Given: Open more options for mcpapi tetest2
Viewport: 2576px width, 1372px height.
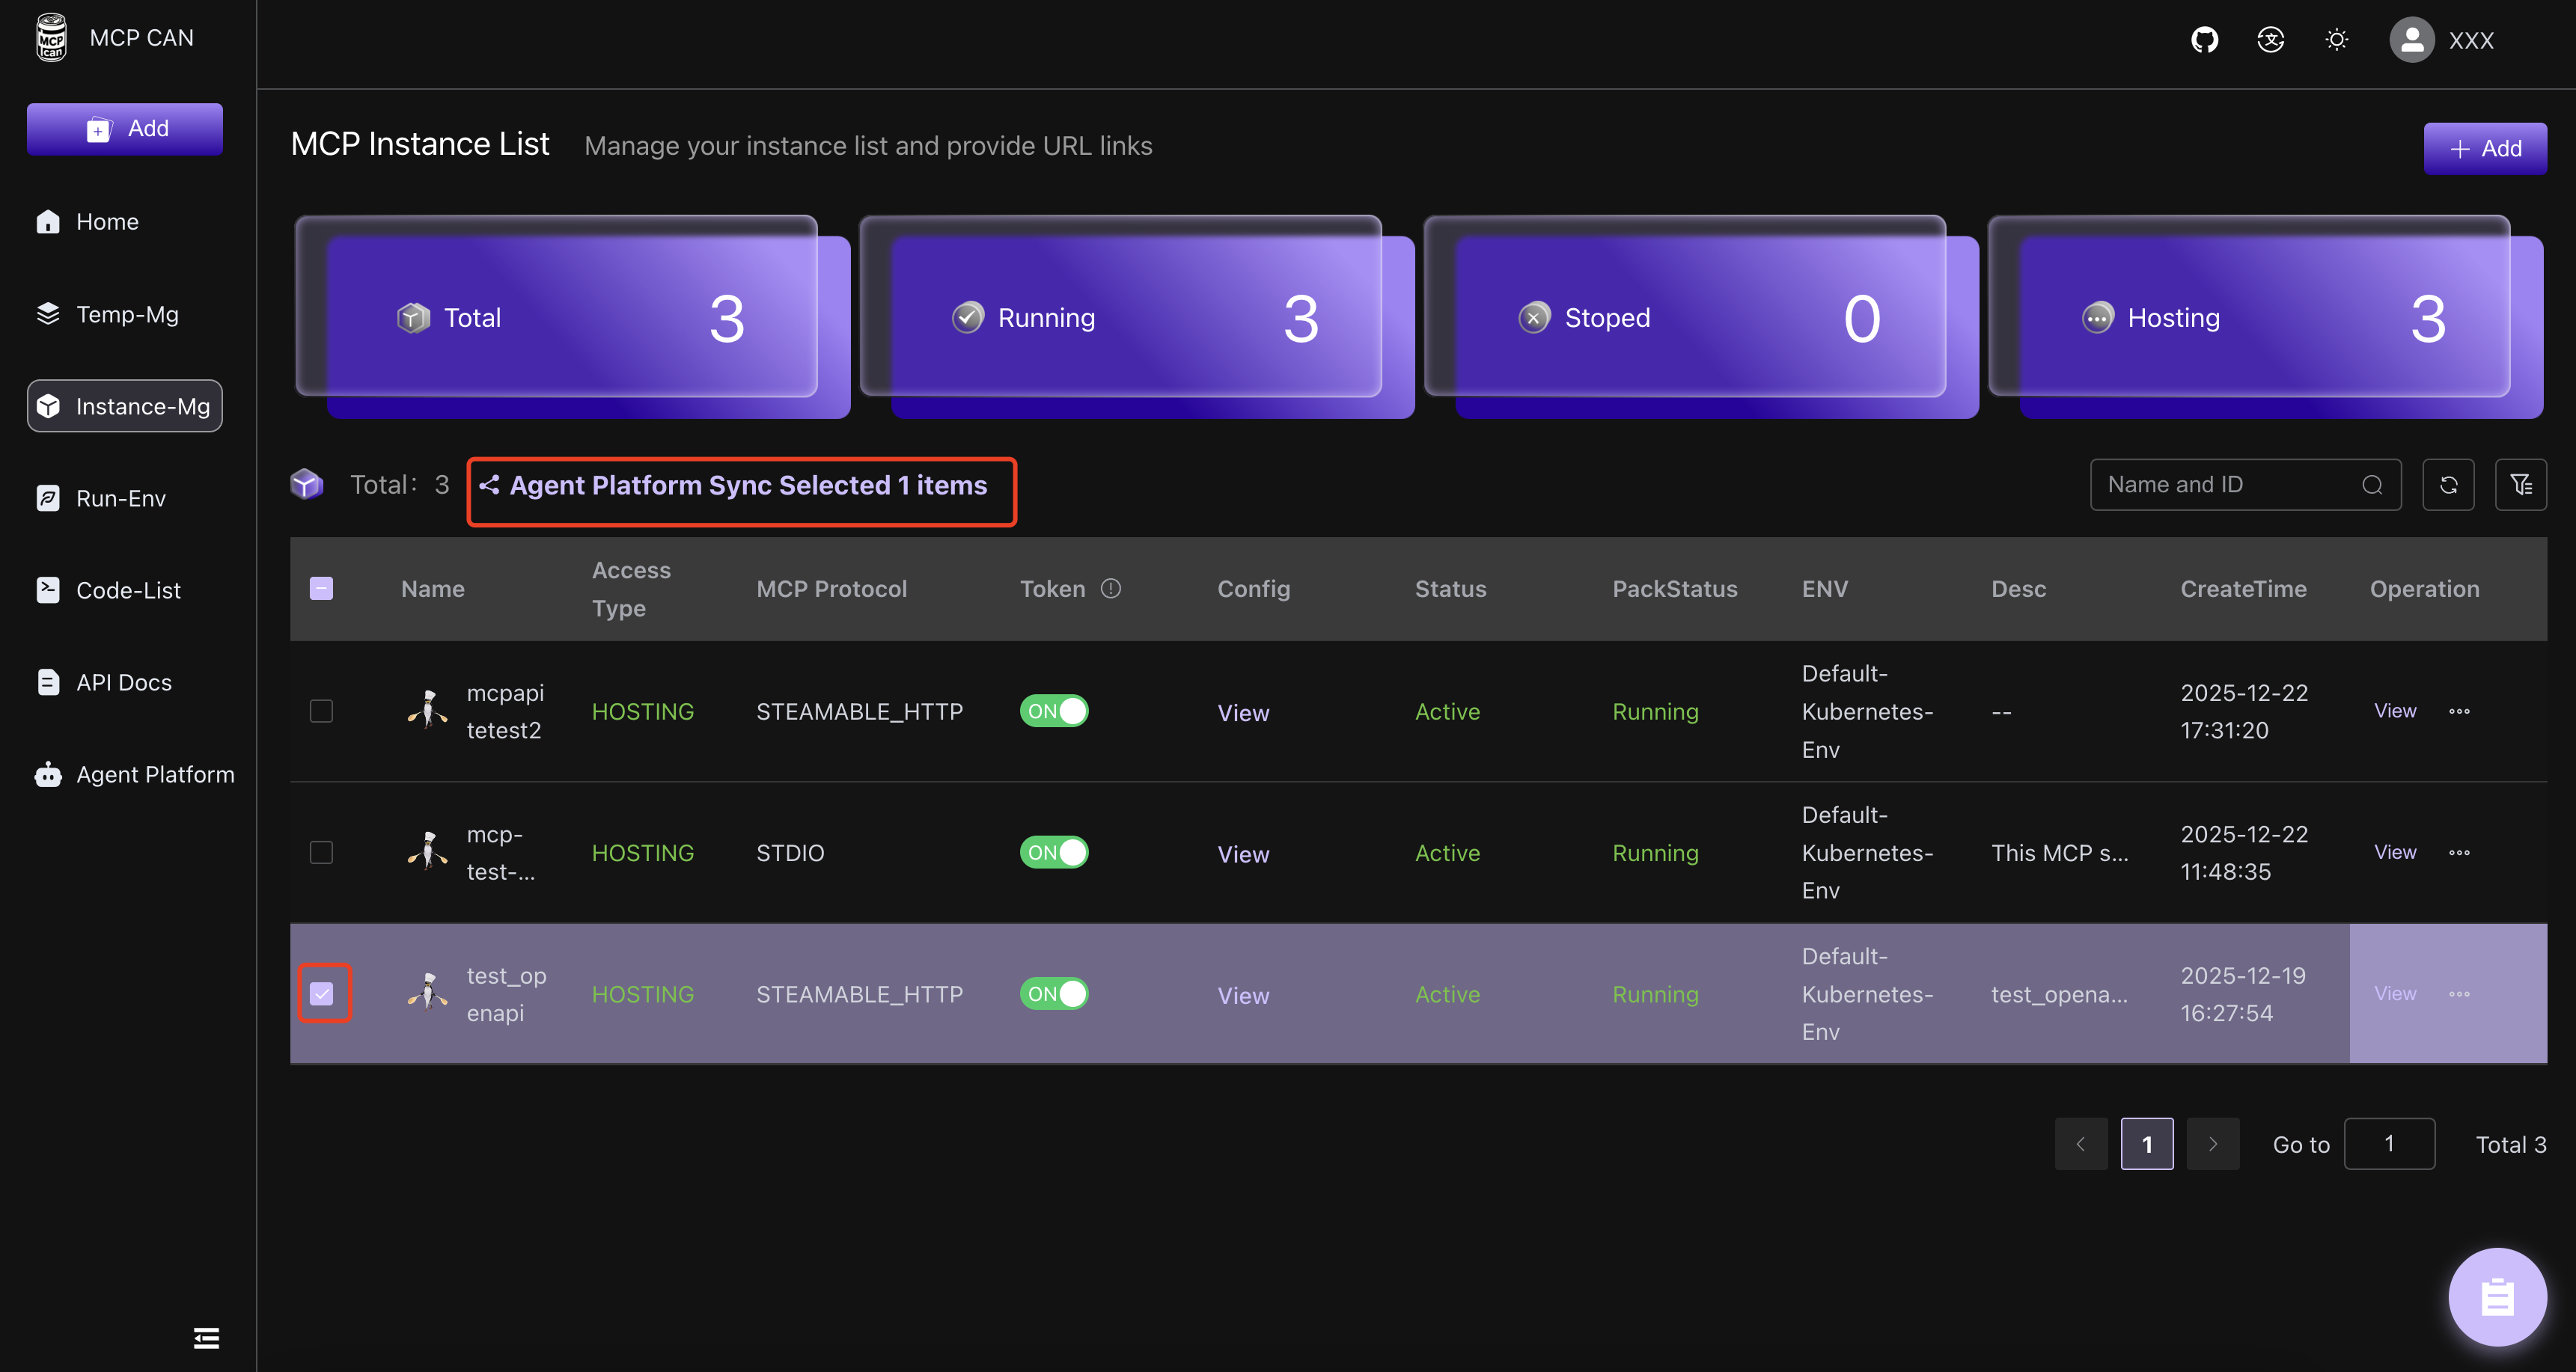Looking at the screenshot, I should [2459, 711].
